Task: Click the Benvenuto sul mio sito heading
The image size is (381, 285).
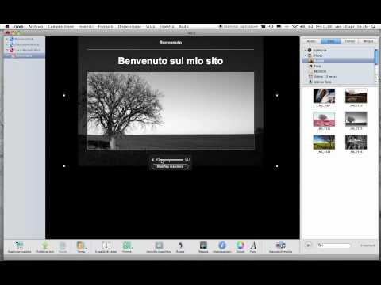Action: pos(171,61)
